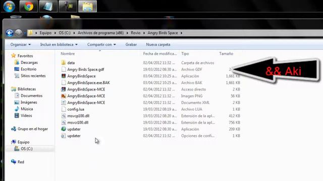Open Sitios recientes in the sidebar
This screenshot has height=181, width=323.
click(33, 76)
